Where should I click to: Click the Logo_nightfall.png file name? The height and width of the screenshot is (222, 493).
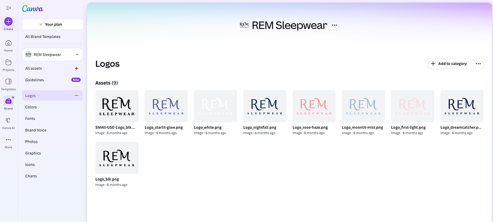260,128
